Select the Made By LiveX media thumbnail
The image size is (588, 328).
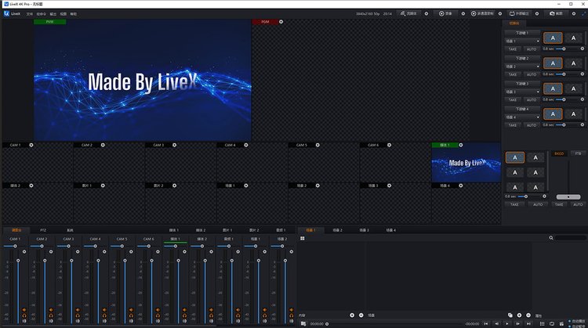click(x=466, y=163)
